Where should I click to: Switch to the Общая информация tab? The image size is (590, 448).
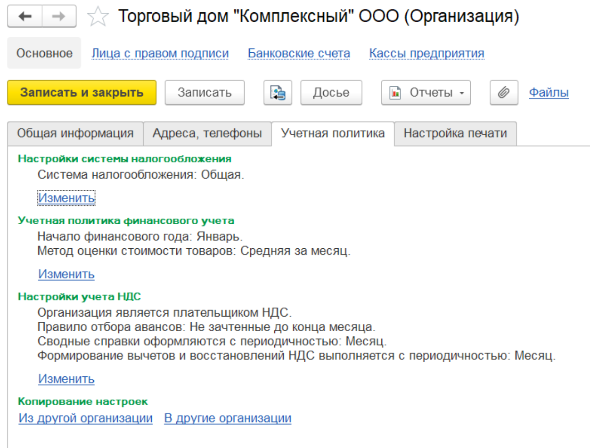click(x=75, y=133)
